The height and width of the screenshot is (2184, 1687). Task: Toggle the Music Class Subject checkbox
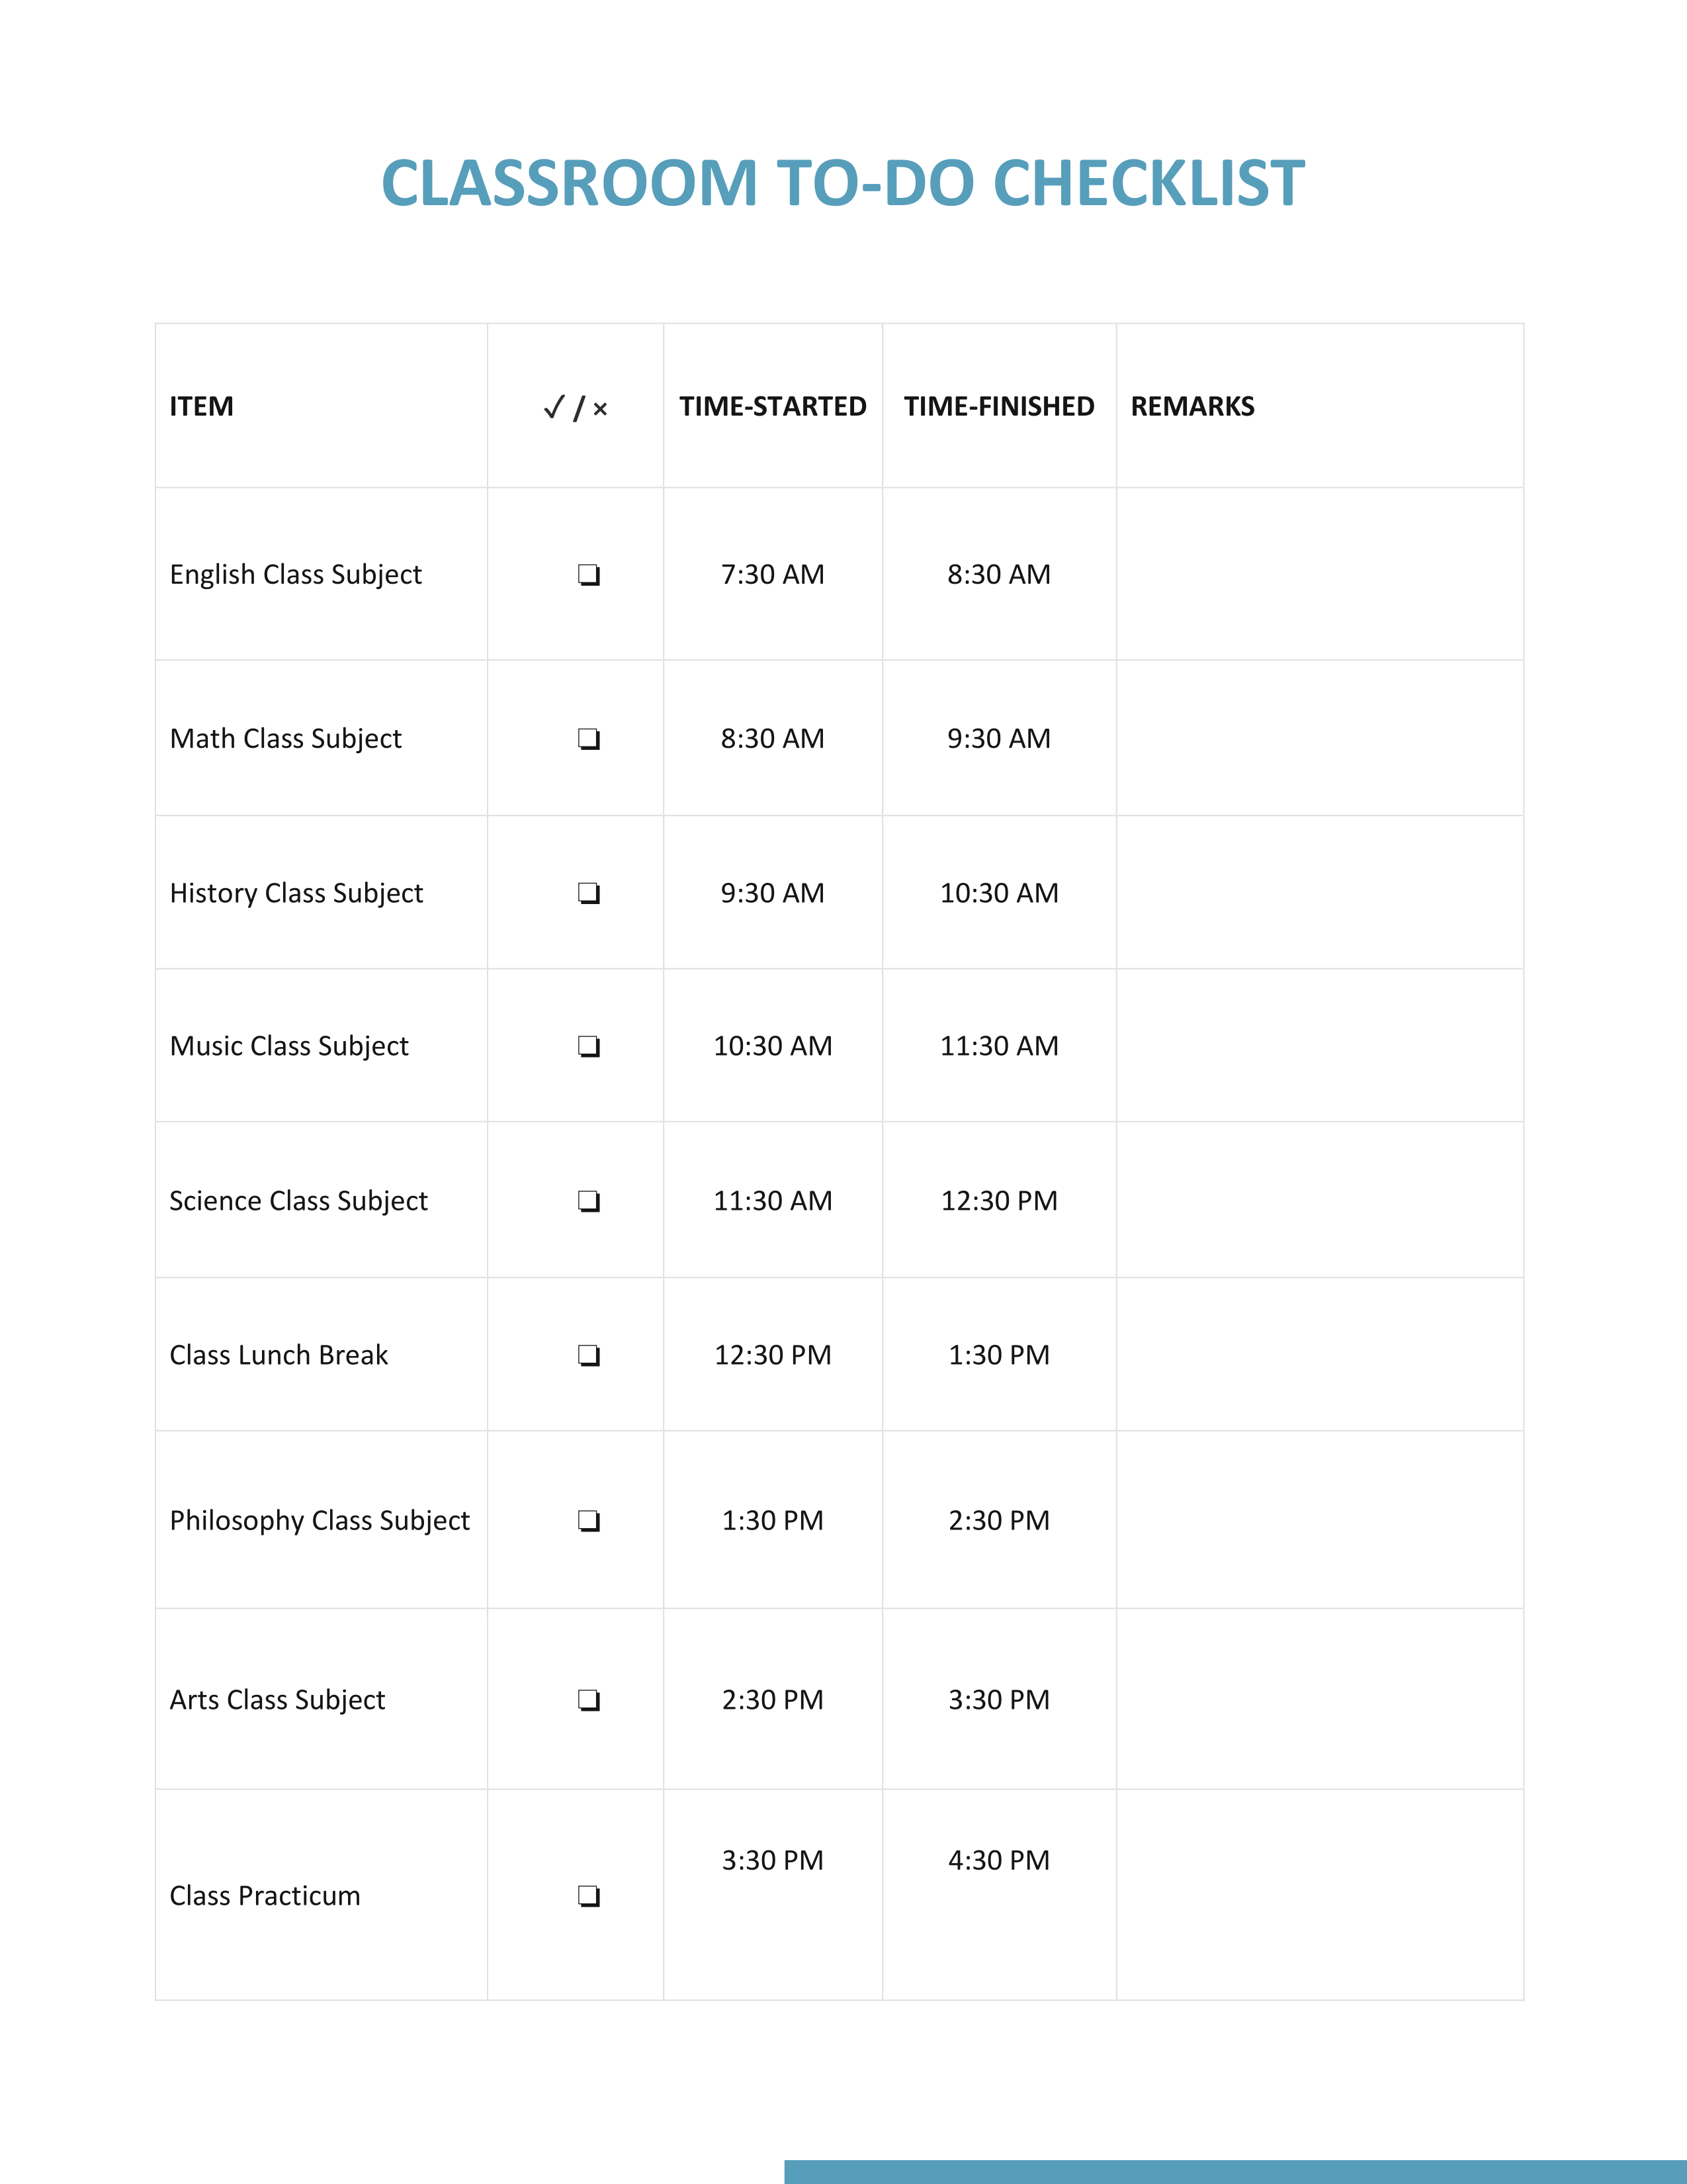pos(589,1046)
